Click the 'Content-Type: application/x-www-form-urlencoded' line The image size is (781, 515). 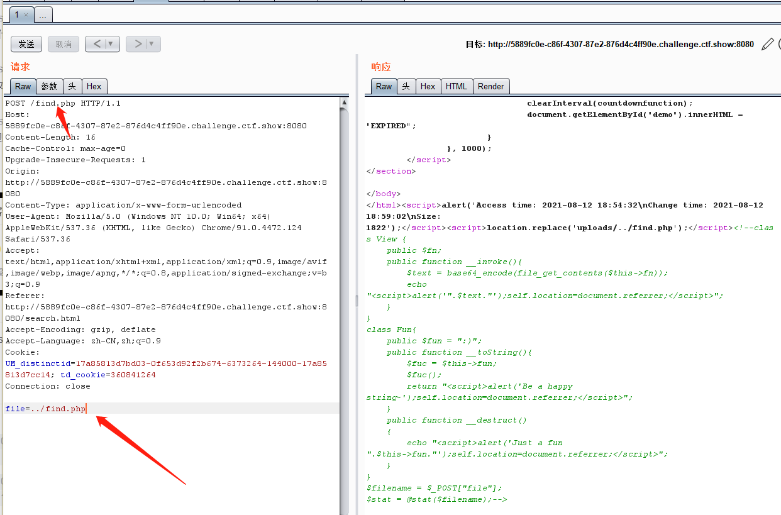(123, 204)
